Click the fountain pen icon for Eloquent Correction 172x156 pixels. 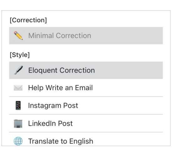point(18,70)
